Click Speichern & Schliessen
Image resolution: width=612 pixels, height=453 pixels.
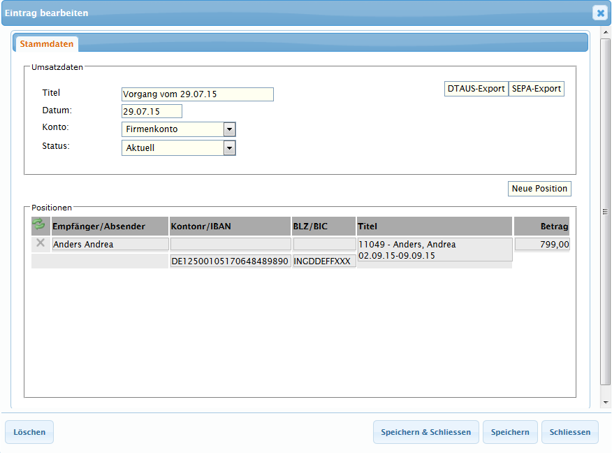coord(425,432)
